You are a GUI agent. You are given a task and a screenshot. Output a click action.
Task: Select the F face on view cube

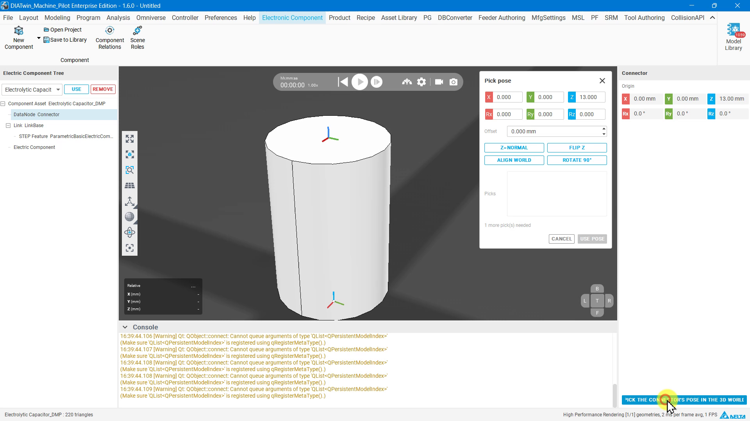coord(597,313)
